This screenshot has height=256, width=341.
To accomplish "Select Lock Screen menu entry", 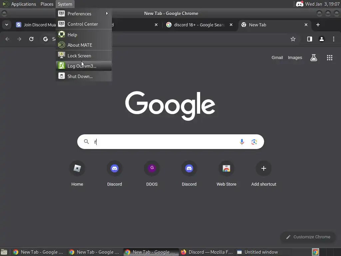I will (84, 56).
